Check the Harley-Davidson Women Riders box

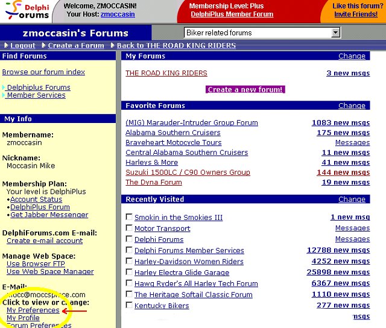128,261
